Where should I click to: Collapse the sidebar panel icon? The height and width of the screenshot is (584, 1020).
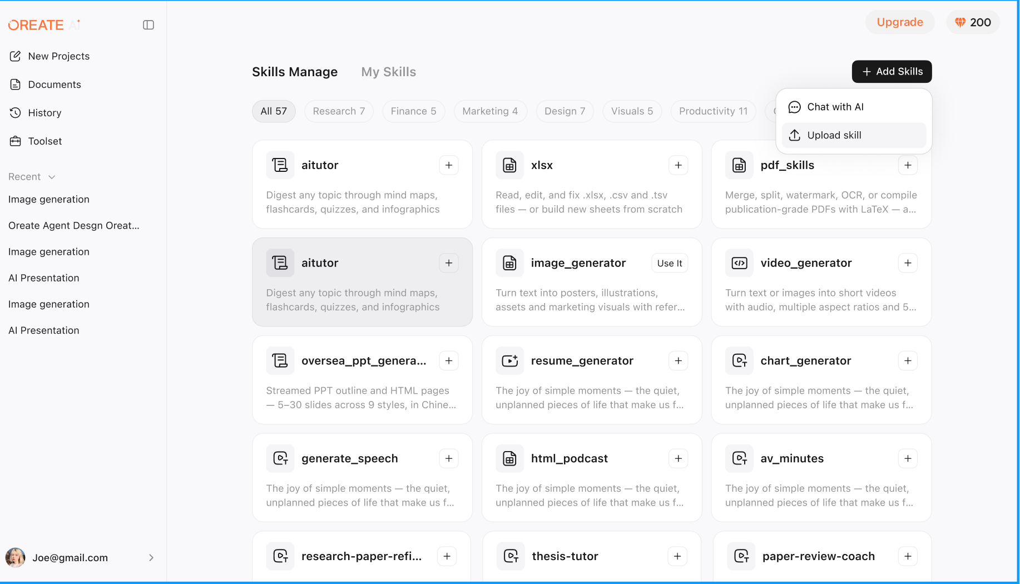point(148,25)
